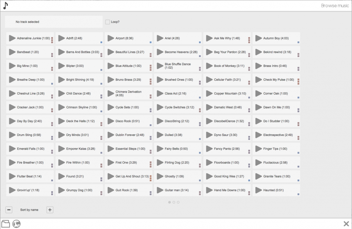Click the blue indicator square on "Airport"
The image size is (352, 229).
(151, 42)
